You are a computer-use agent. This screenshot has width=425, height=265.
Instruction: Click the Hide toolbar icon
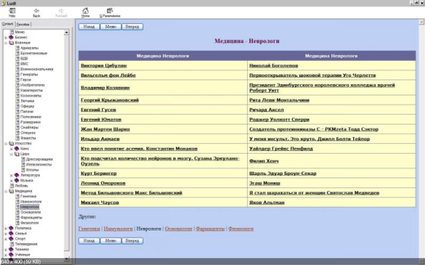coord(12,11)
